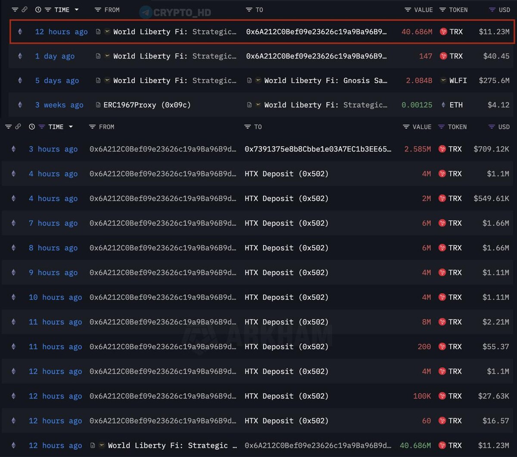Open the TIME sort caret in the lower table header
Viewport: 517px width, 457px height.
click(x=71, y=127)
